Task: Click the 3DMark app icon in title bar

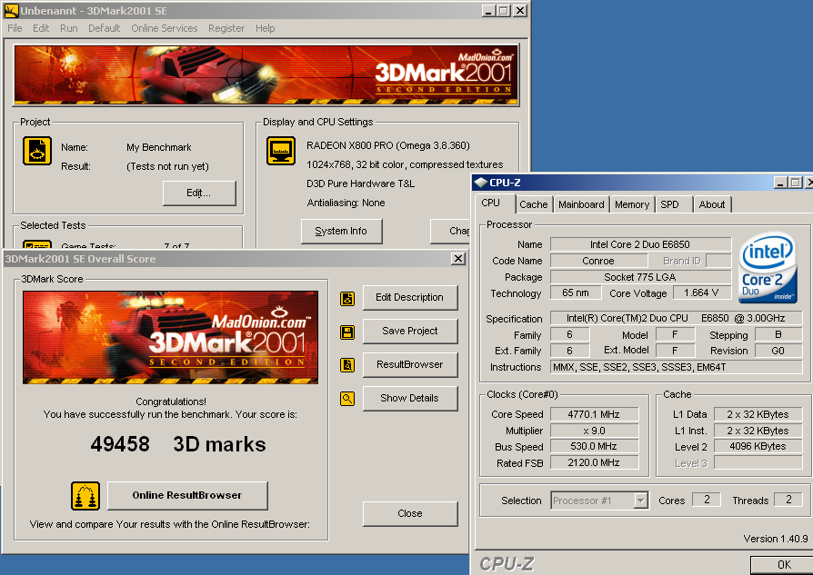Action: (x=11, y=10)
